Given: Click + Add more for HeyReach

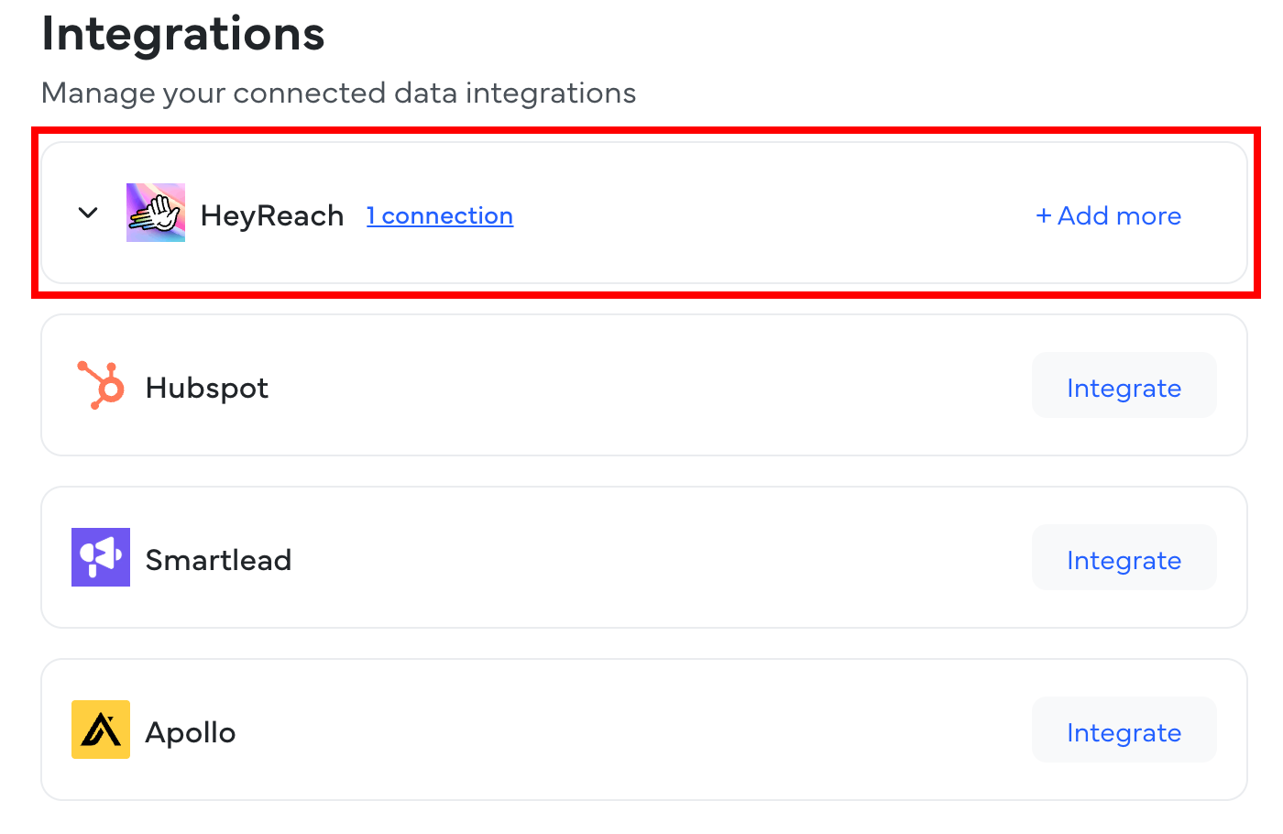Looking at the screenshot, I should pos(1109,215).
